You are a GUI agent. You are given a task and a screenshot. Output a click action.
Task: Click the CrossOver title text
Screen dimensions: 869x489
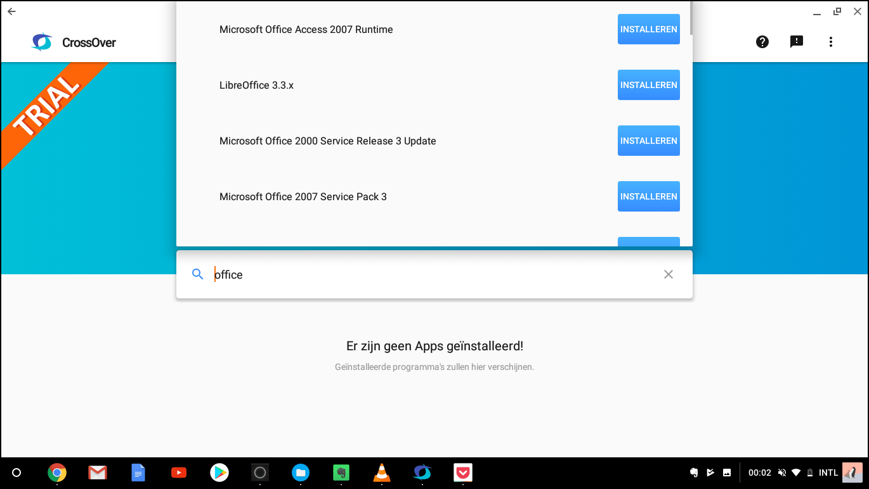point(89,42)
